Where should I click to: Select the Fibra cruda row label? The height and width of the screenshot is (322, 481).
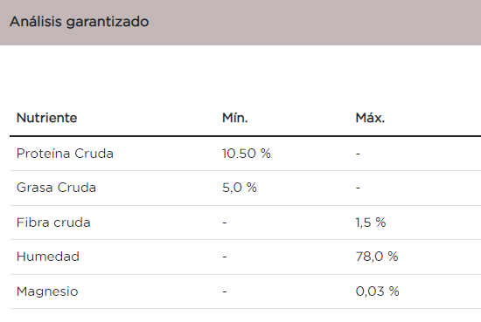(53, 223)
